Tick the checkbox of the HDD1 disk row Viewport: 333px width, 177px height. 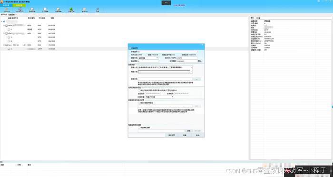pyautogui.click(x=6, y=33)
